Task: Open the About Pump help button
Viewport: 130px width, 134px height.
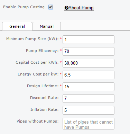Action: (x=79, y=8)
